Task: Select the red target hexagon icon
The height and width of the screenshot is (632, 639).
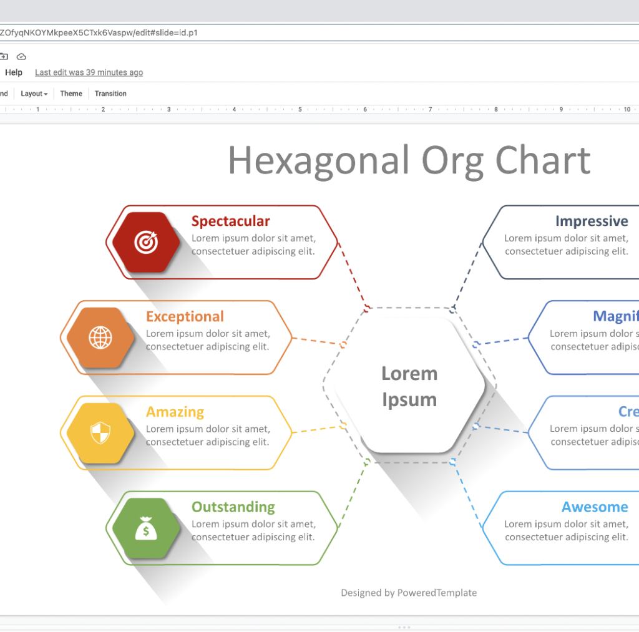Action: pos(147,242)
